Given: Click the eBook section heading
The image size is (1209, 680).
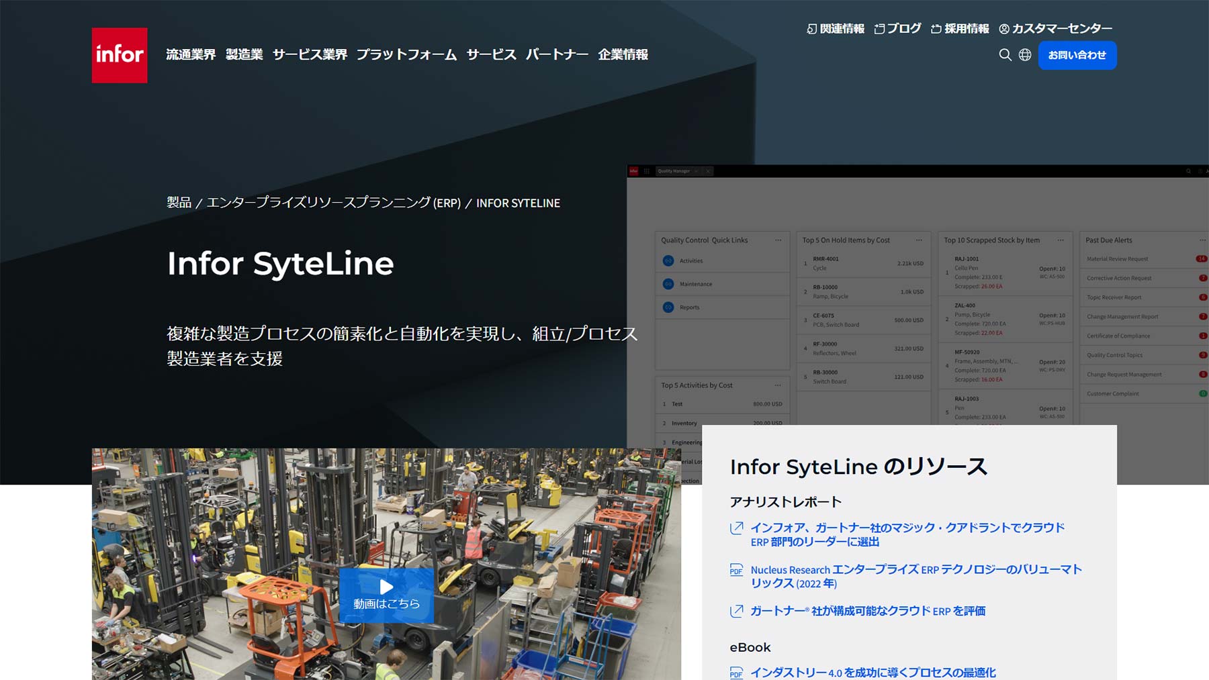Looking at the screenshot, I should click(750, 647).
